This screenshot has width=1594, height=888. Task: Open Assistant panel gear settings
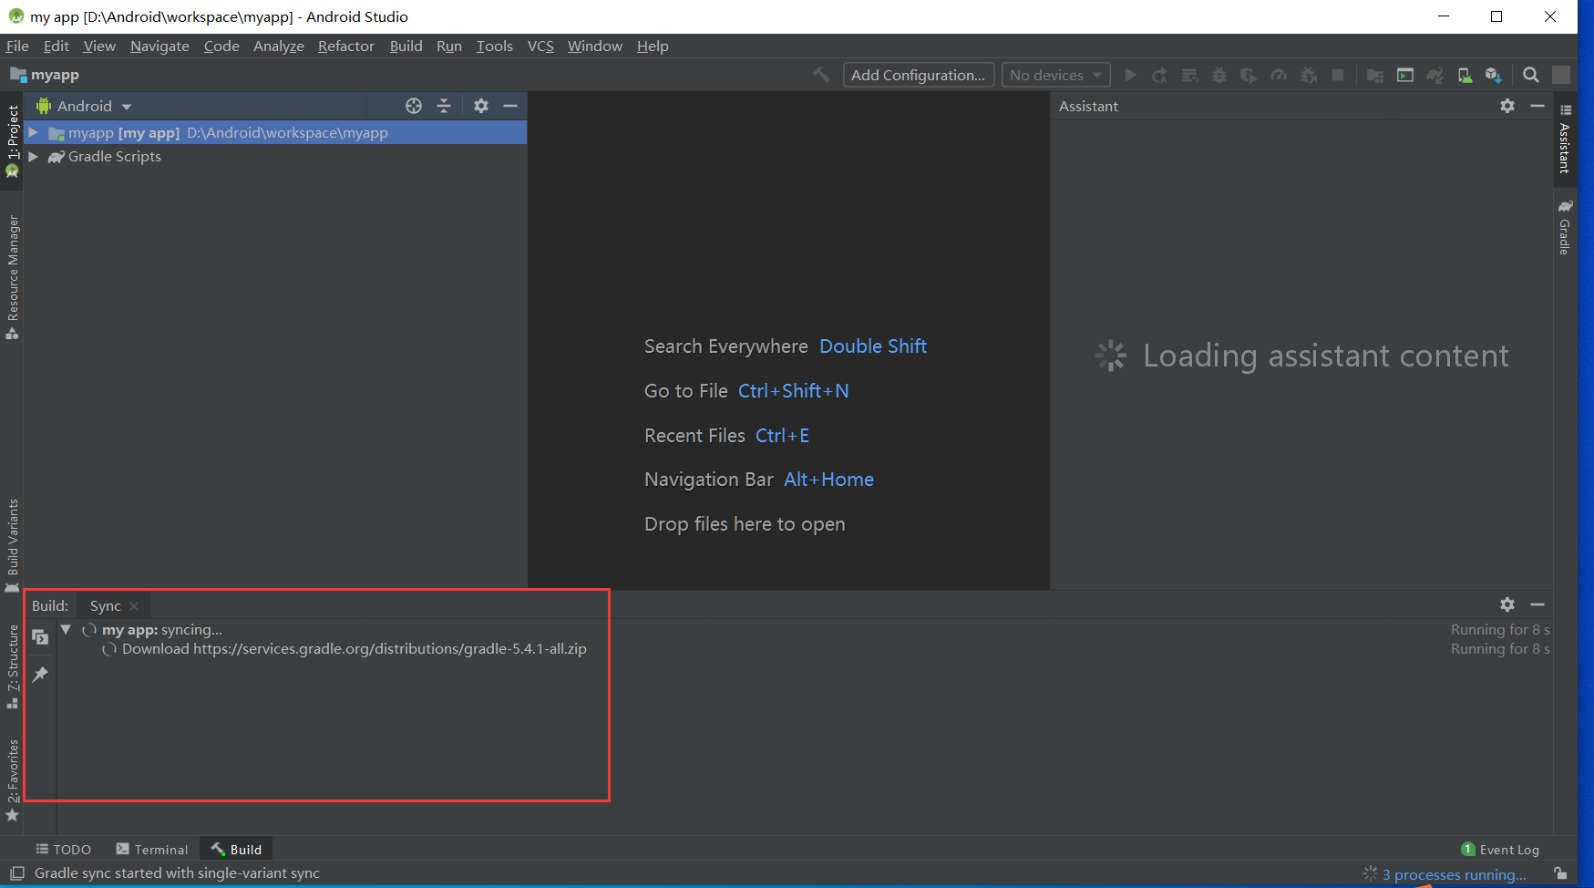pos(1507,106)
